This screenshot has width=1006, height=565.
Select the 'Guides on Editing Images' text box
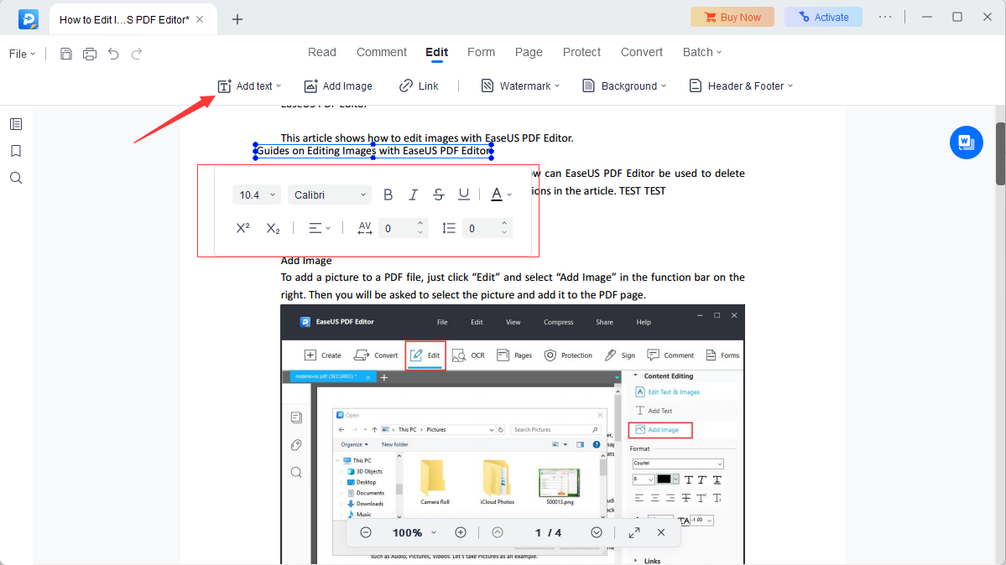[x=374, y=152]
